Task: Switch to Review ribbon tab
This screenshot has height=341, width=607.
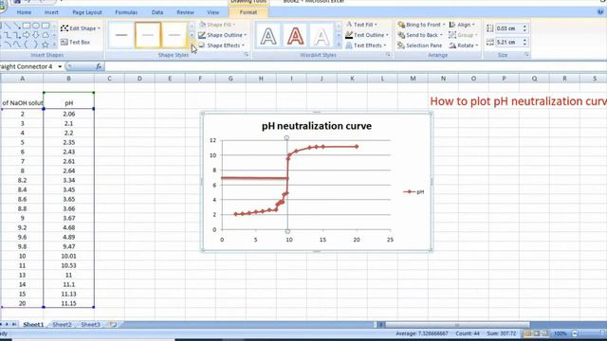Action: pos(185,12)
